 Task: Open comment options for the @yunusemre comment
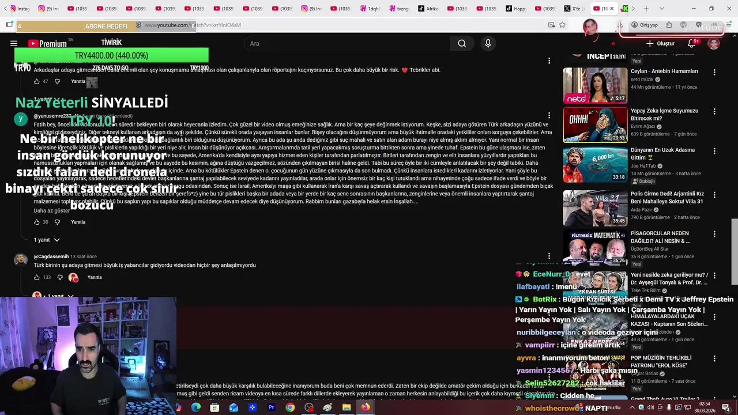pos(549,115)
